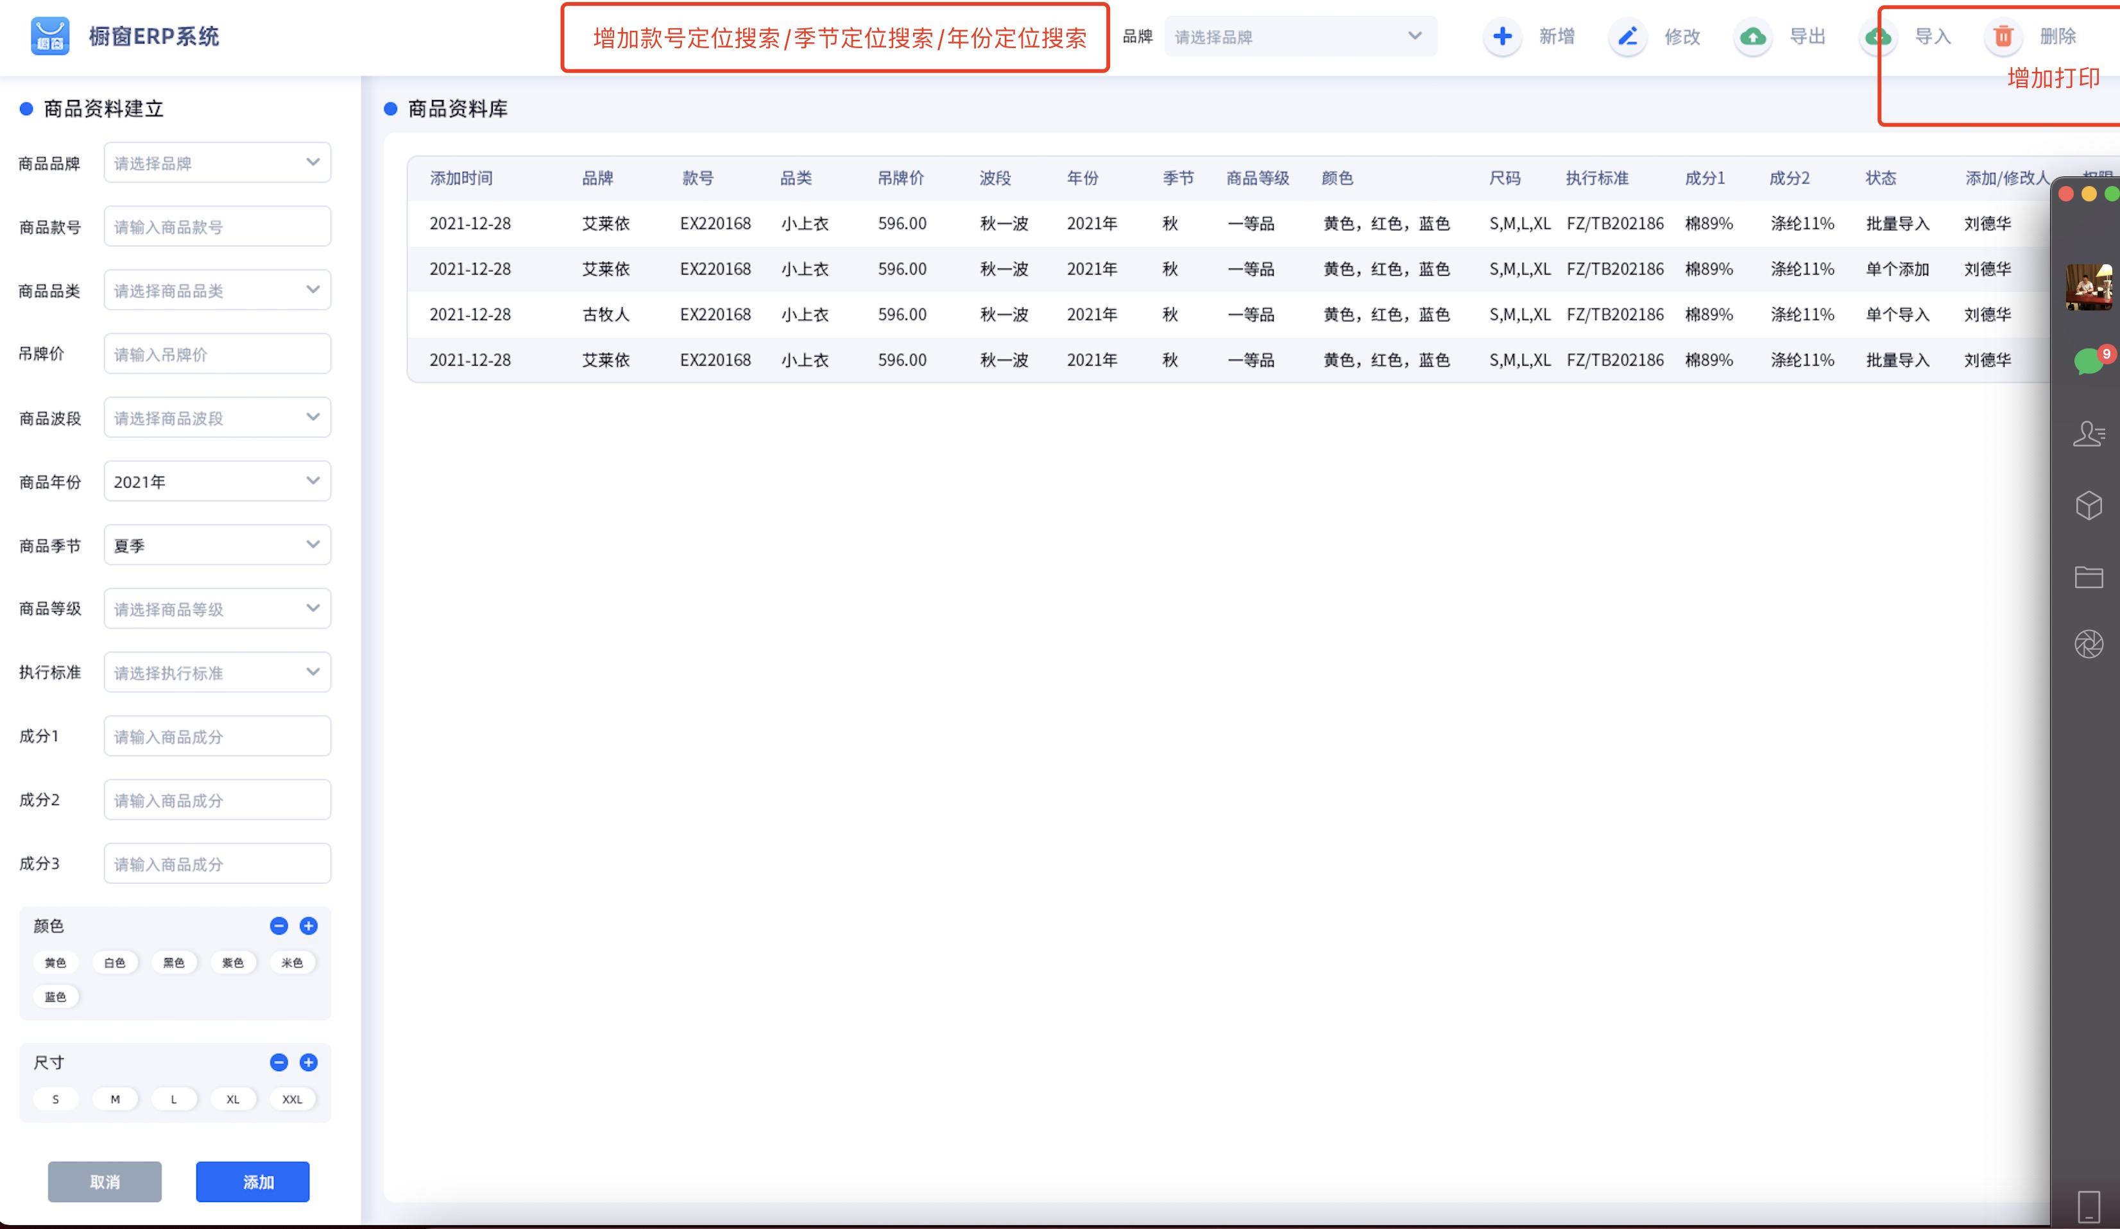Click the 商品款号 input field
The image size is (2120, 1229).
pyautogui.click(x=217, y=226)
